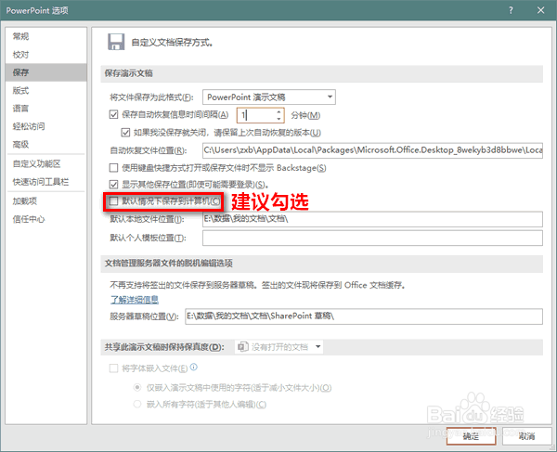This screenshot has height=452, width=557.
Task: Open the 加载项 category
Action: click(46, 201)
